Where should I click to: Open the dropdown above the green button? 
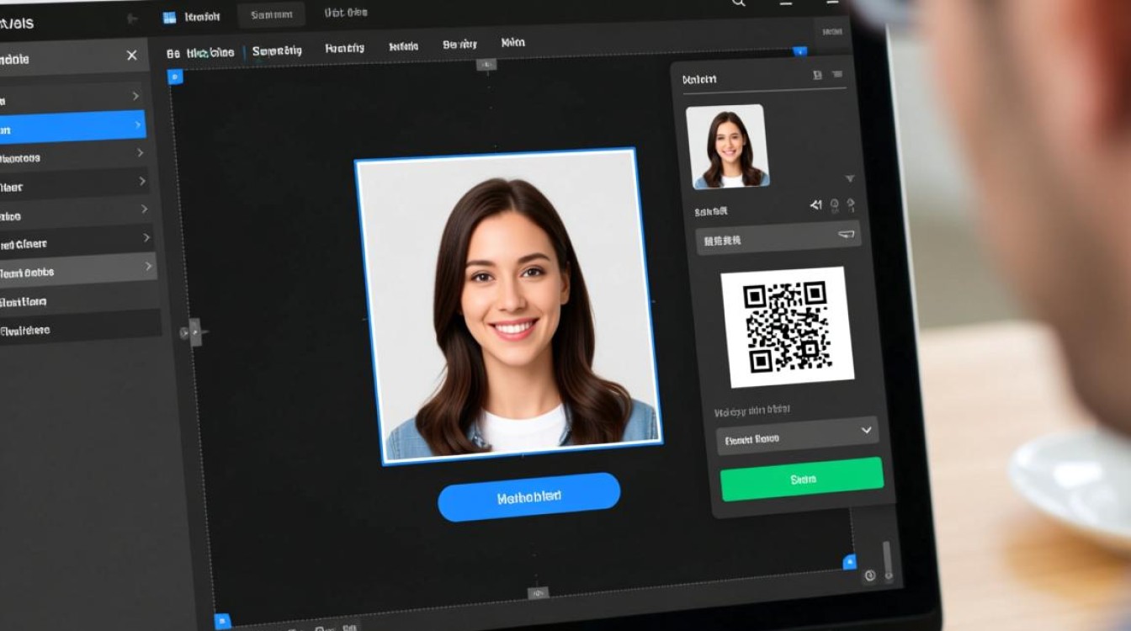tap(796, 436)
